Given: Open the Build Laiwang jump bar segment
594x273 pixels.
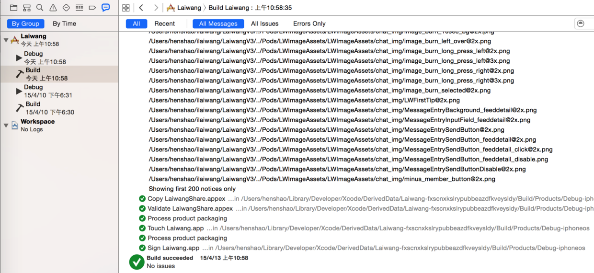Looking at the screenshot, I should (250, 8).
